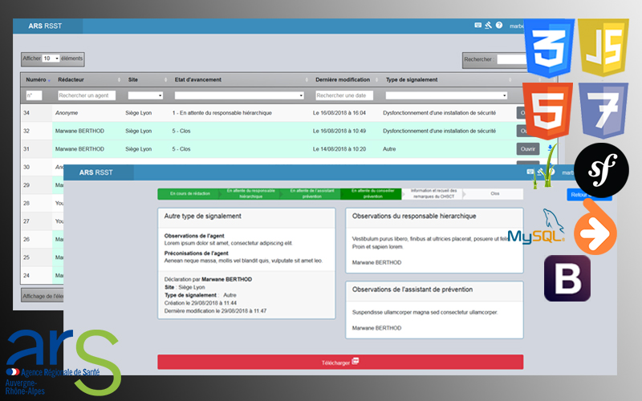
Task: Focus the Rechercher une date filter field
Action: (344, 95)
